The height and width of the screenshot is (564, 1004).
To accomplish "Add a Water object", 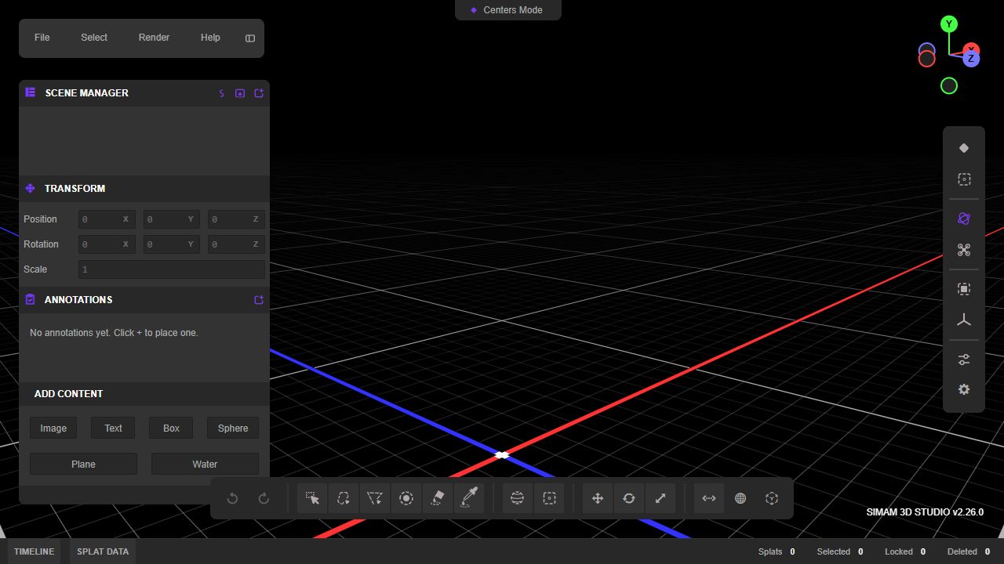I will point(205,464).
